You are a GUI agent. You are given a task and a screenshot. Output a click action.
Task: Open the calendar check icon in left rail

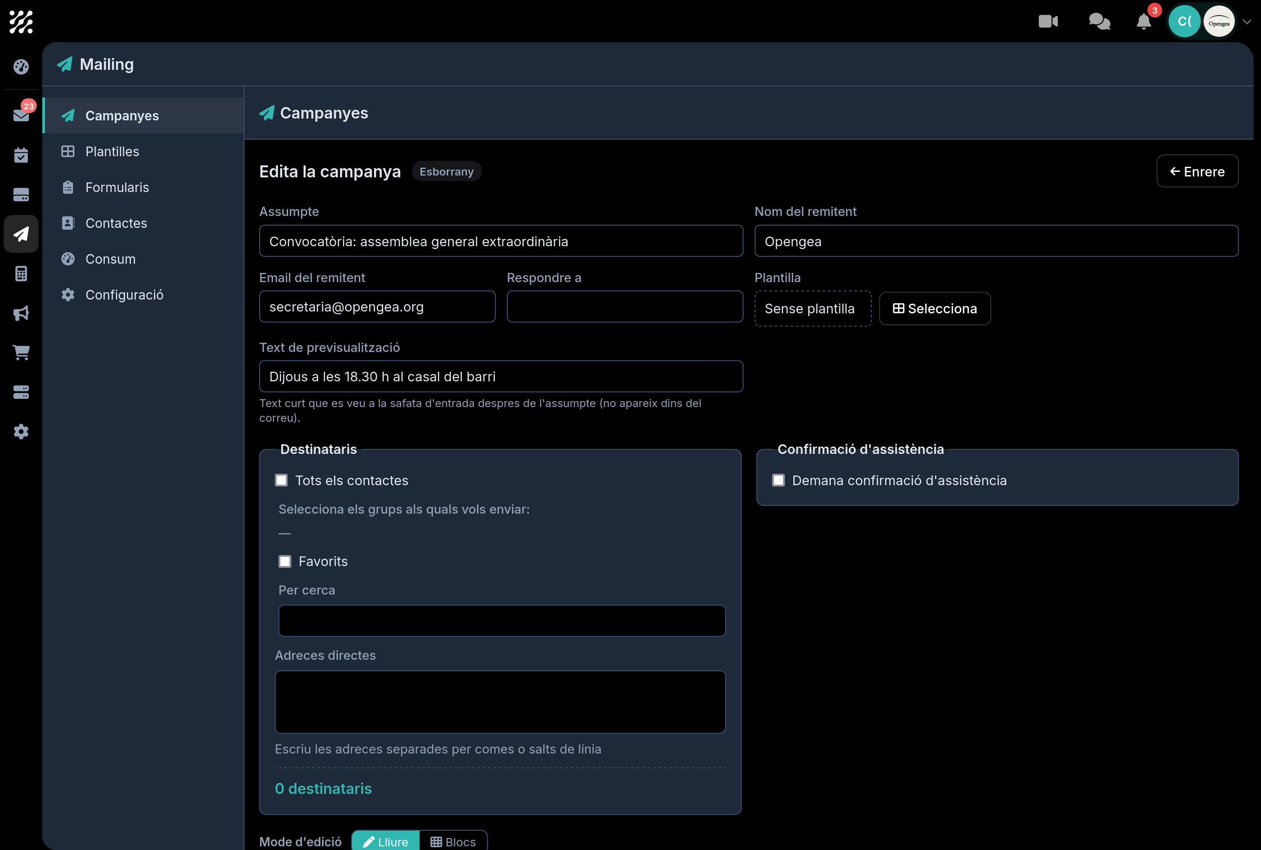pos(21,155)
